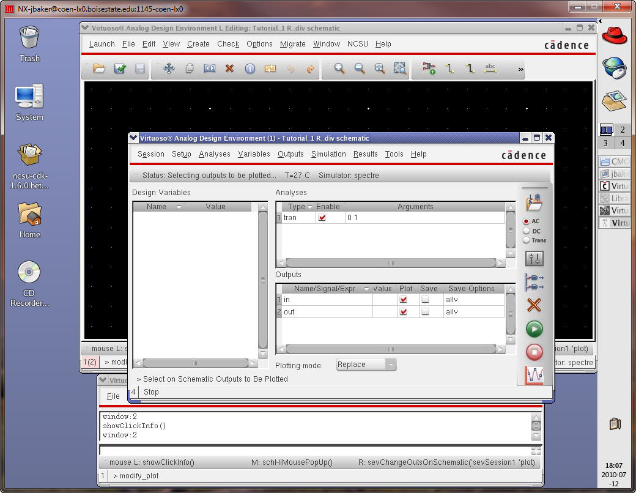Screen dimensions: 636x493
Task: Open the Simulation menu in ADE
Action: (328, 154)
